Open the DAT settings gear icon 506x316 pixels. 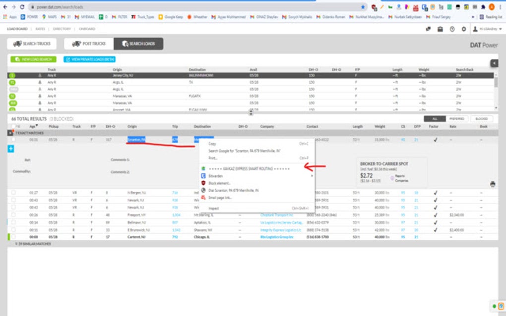point(463,30)
